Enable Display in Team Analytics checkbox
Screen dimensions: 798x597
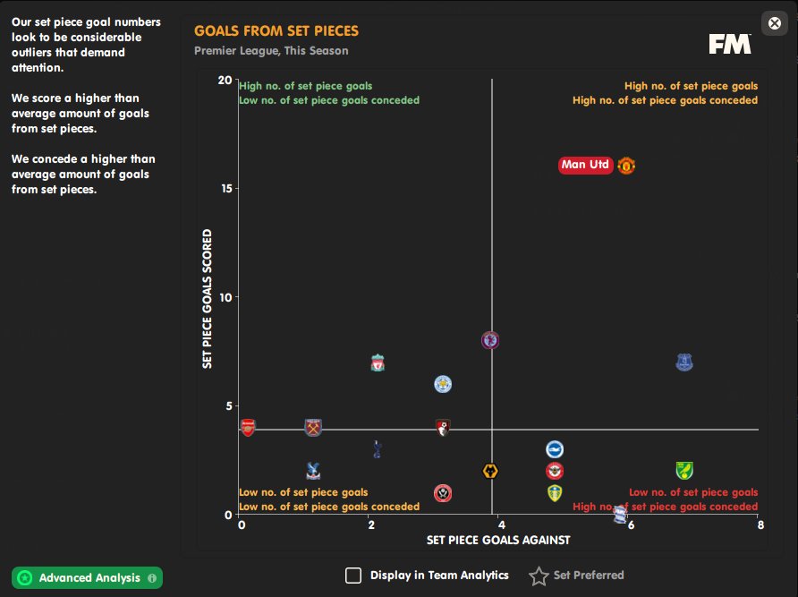click(353, 576)
